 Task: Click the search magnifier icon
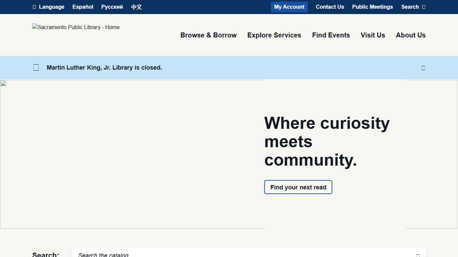(x=424, y=7)
